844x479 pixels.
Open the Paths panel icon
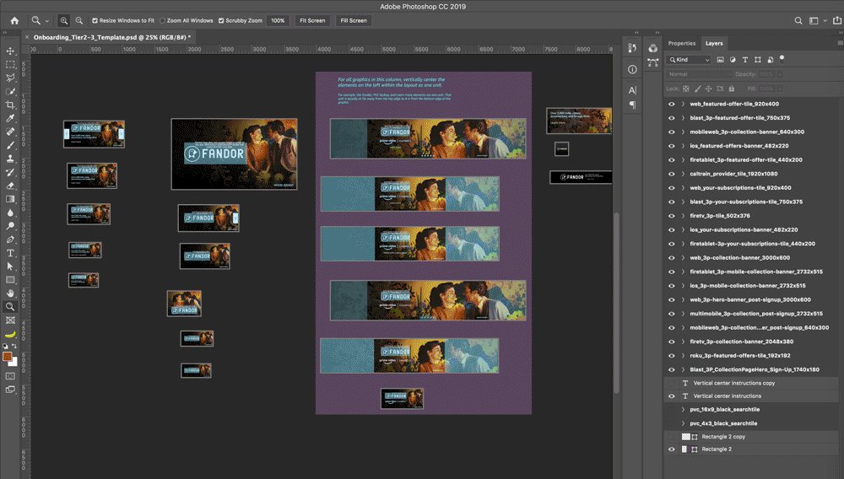pos(653,62)
